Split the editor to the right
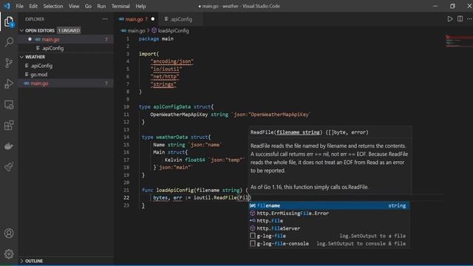This screenshot has height=266, width=473. [x=460, y=19]
